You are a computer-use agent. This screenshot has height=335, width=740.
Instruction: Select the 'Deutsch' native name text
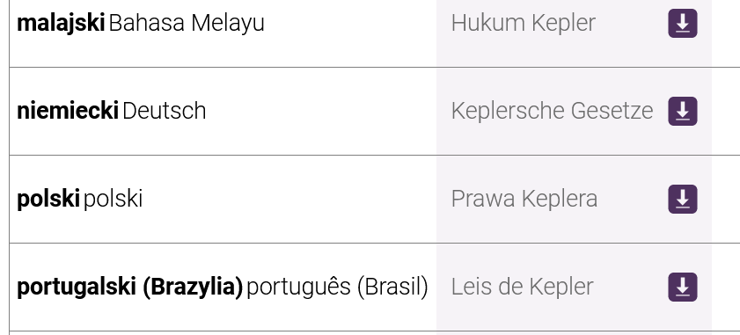[x=165, y=111]
